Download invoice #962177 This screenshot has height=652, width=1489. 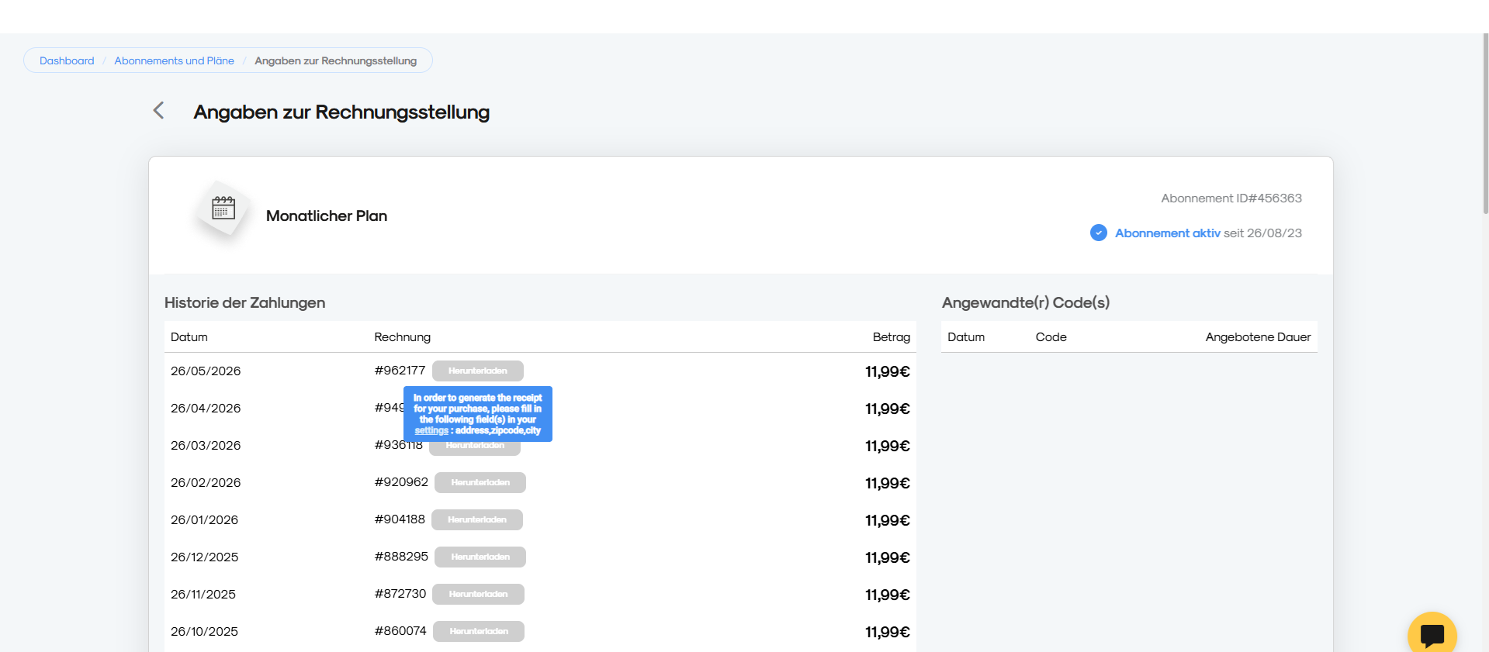coord(478,371)
